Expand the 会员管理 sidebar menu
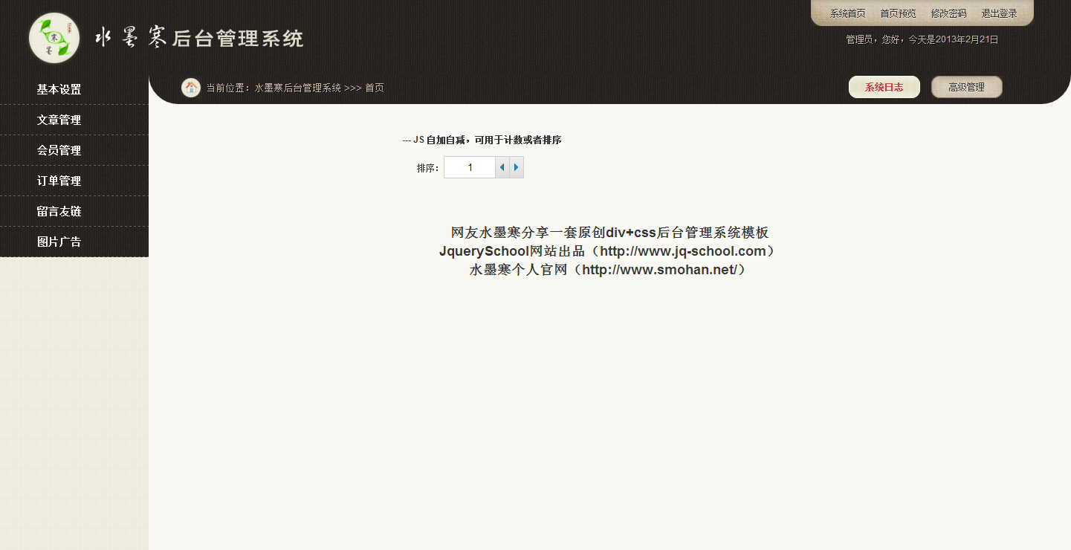The width and height of the screenshot is (1071, 550). click(59, 150)
